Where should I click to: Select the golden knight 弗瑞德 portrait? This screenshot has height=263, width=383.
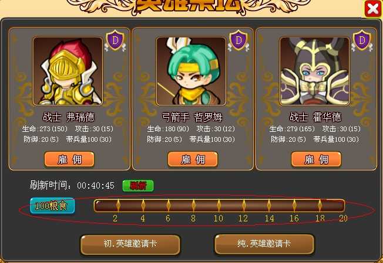point(68,71)
